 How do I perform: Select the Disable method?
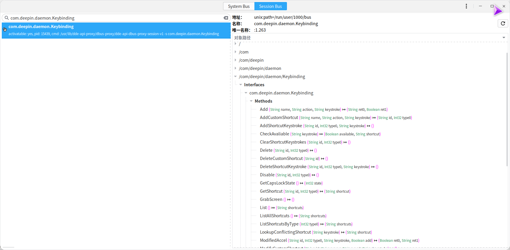tap(289, 175)
